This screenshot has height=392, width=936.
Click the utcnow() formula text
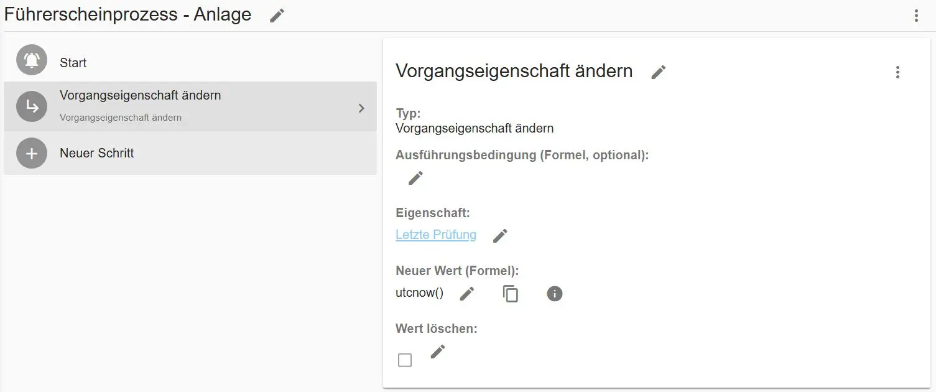pos(420,293)
